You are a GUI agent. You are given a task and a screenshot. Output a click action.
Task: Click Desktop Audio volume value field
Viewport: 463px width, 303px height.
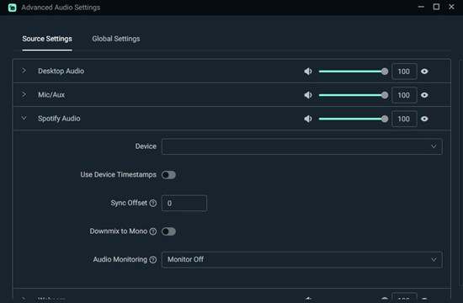tap(404, 72)
